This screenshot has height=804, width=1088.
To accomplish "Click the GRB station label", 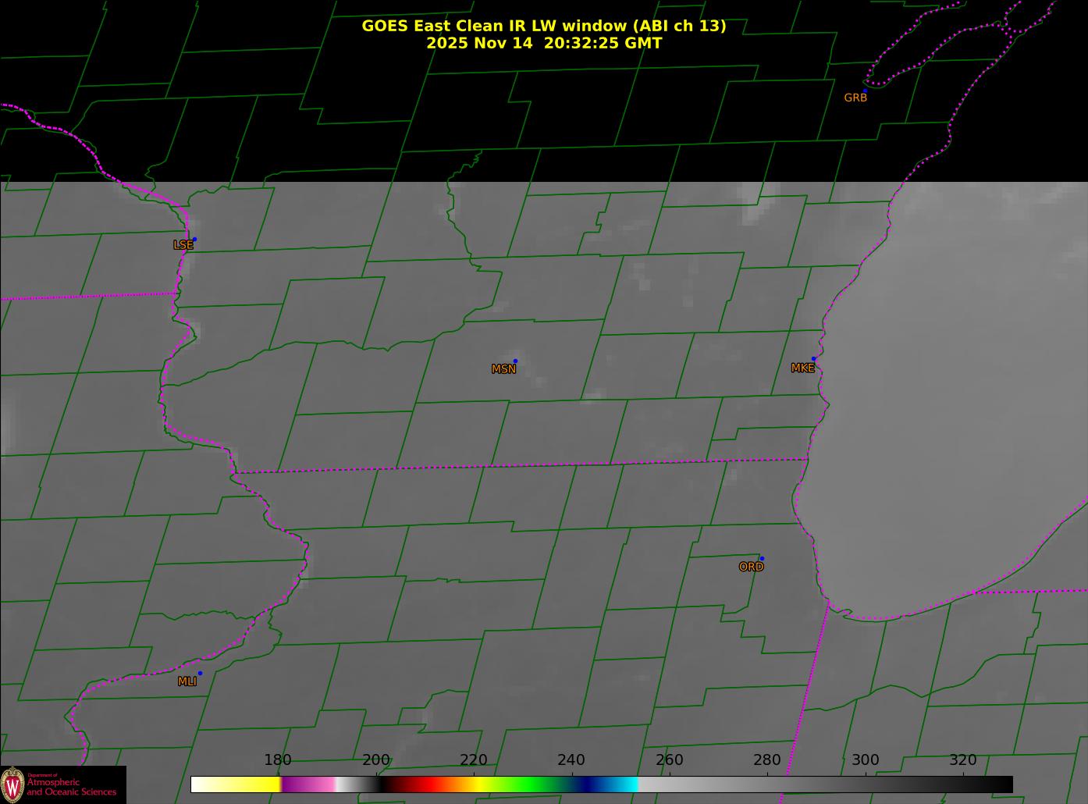I will [x=855, y=98].
